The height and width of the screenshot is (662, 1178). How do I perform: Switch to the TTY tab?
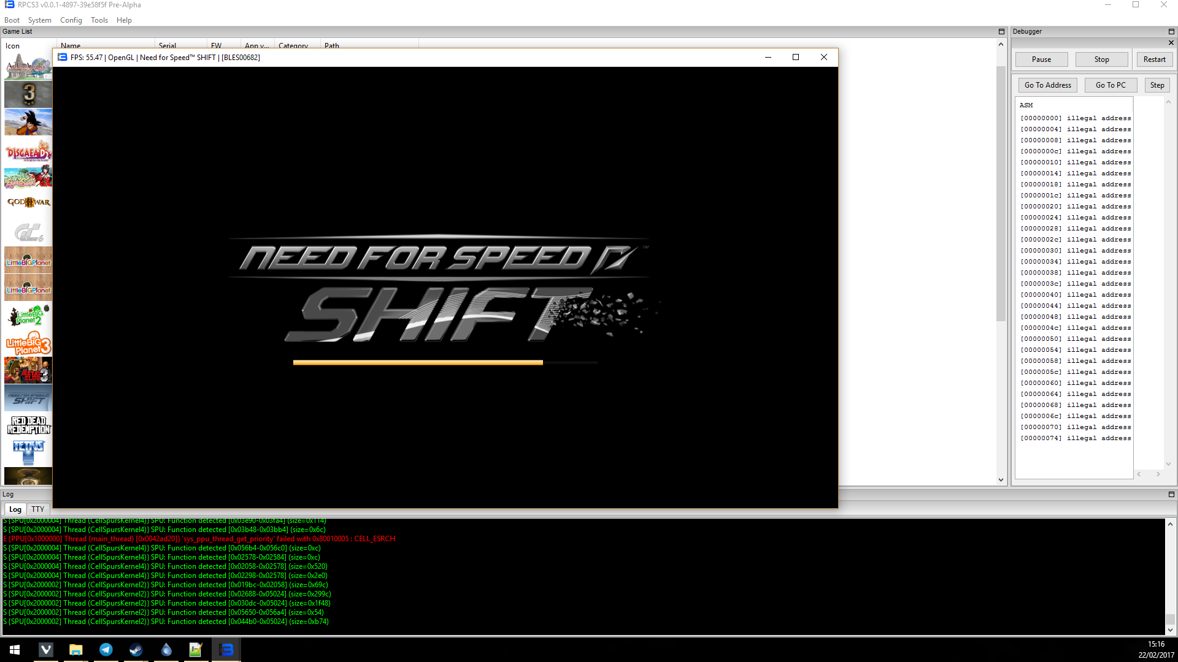38,509
